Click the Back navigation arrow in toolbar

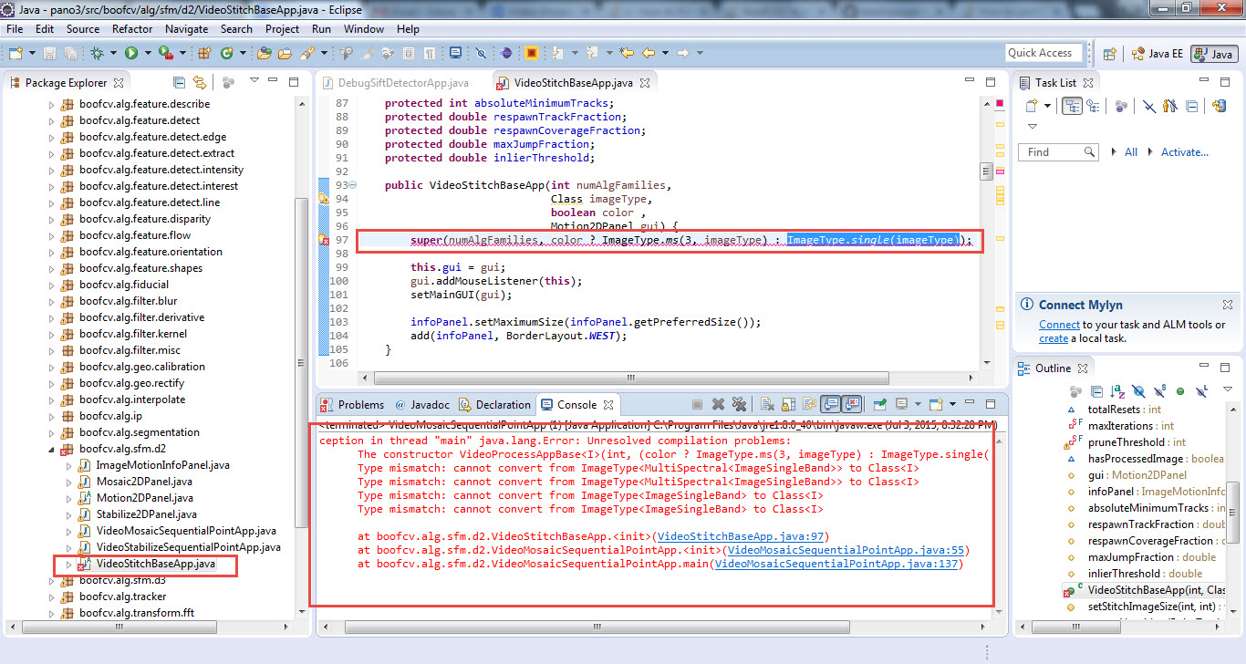click(648, 53)
